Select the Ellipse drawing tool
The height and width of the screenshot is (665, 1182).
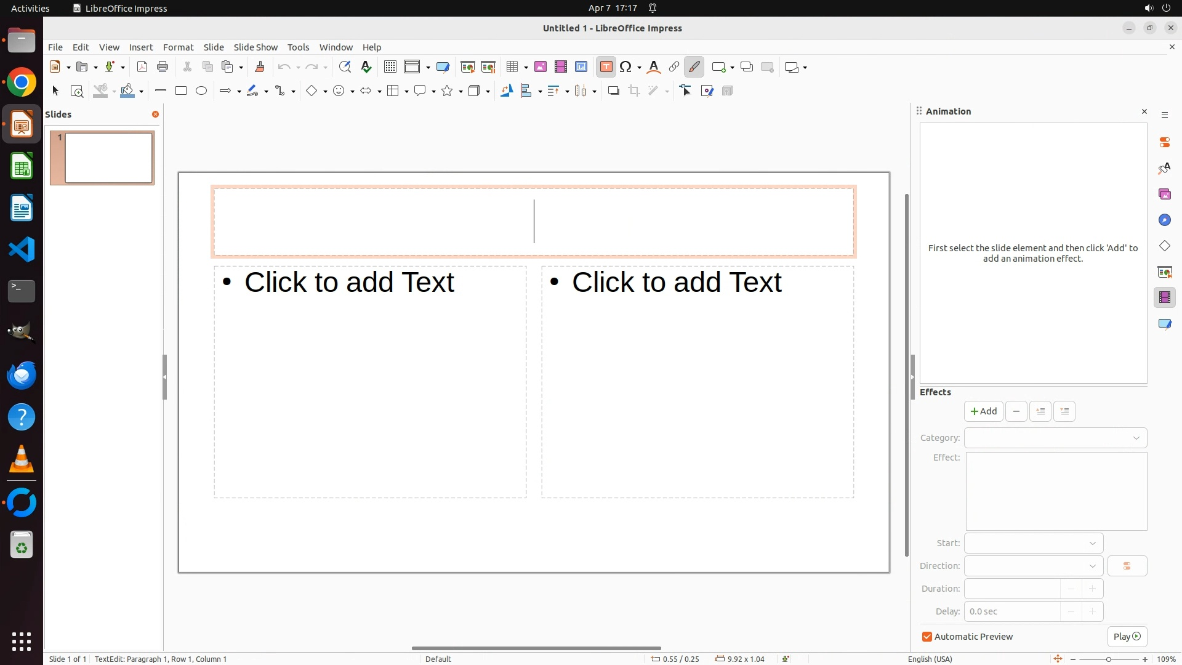201,91
